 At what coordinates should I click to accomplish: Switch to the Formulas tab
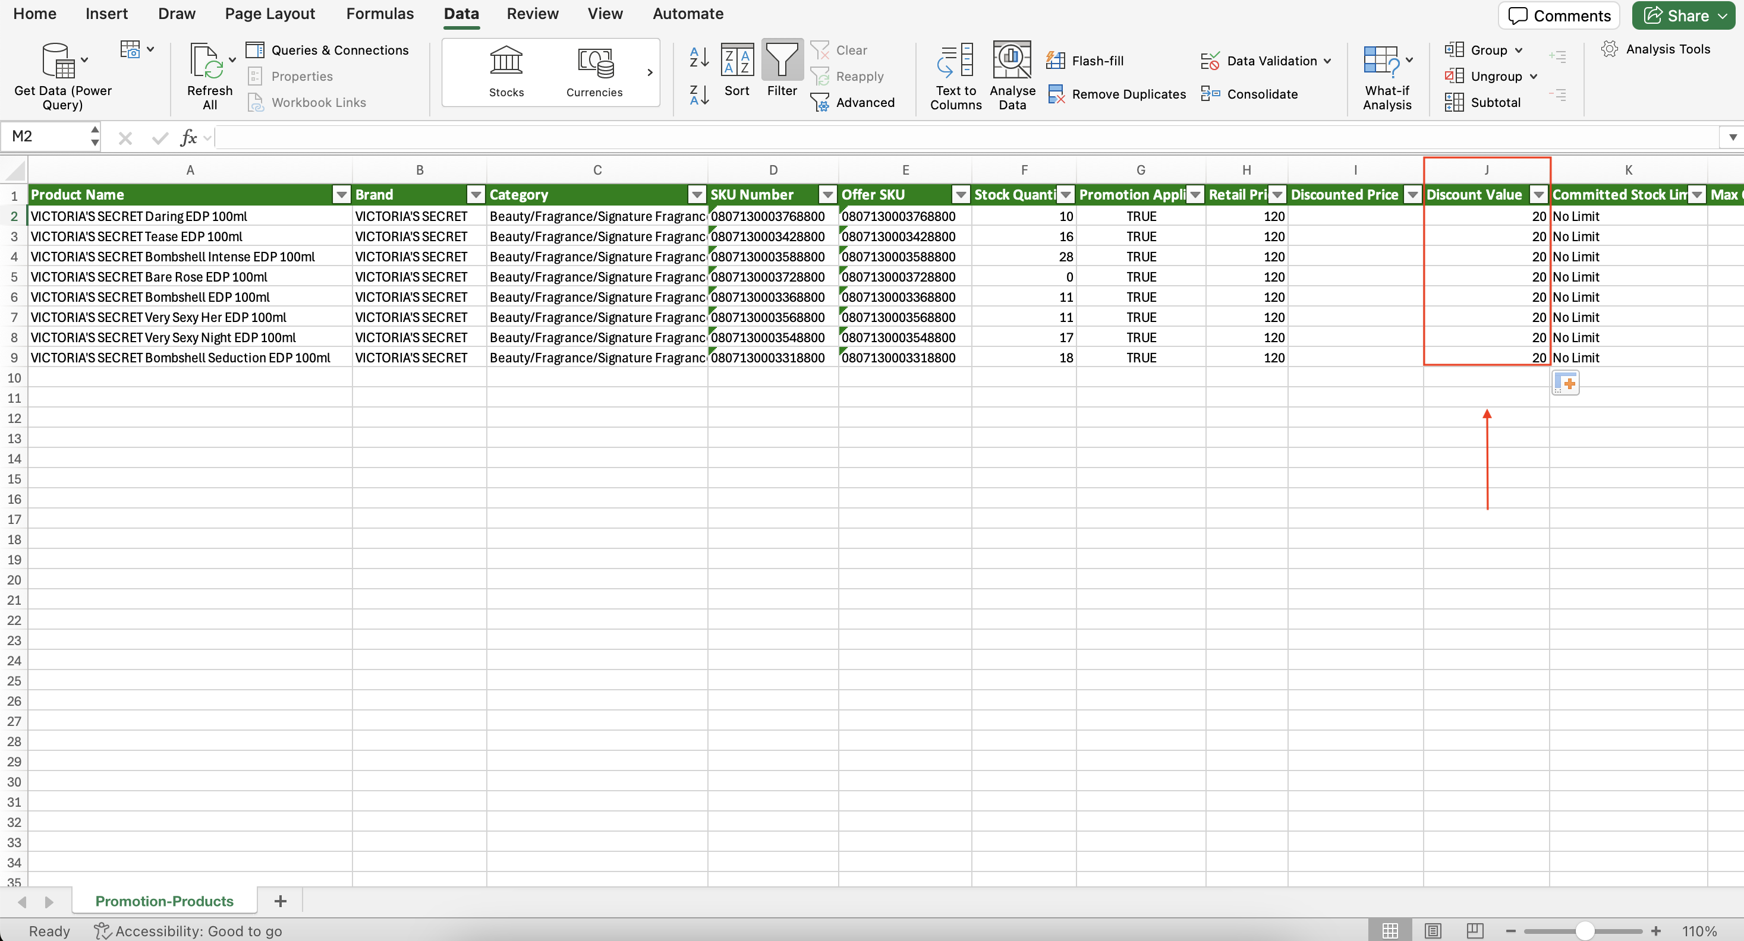(380, 14)
